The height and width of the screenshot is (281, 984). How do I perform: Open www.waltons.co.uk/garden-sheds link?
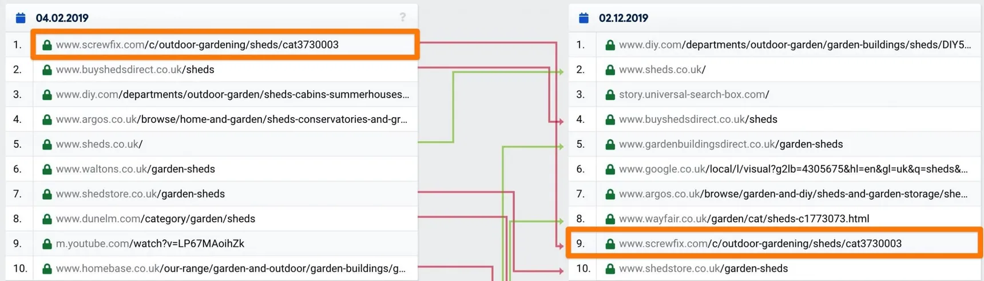point(136,169)
